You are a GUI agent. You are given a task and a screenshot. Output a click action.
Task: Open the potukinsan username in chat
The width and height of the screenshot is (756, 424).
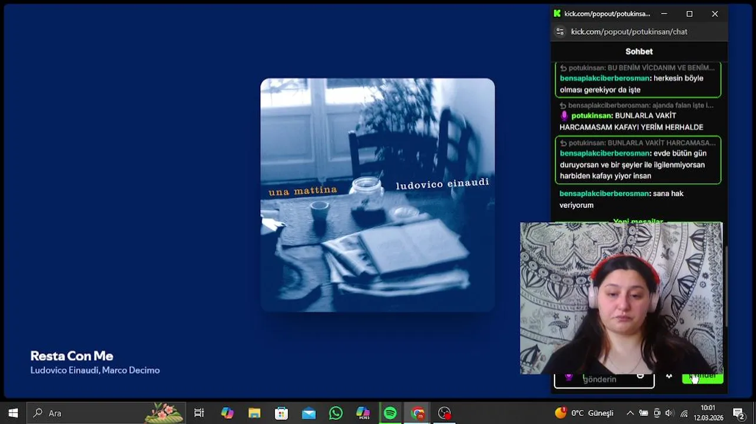(592, 115)
